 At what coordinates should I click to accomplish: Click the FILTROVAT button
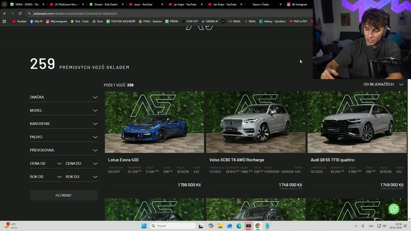[64, 195]
